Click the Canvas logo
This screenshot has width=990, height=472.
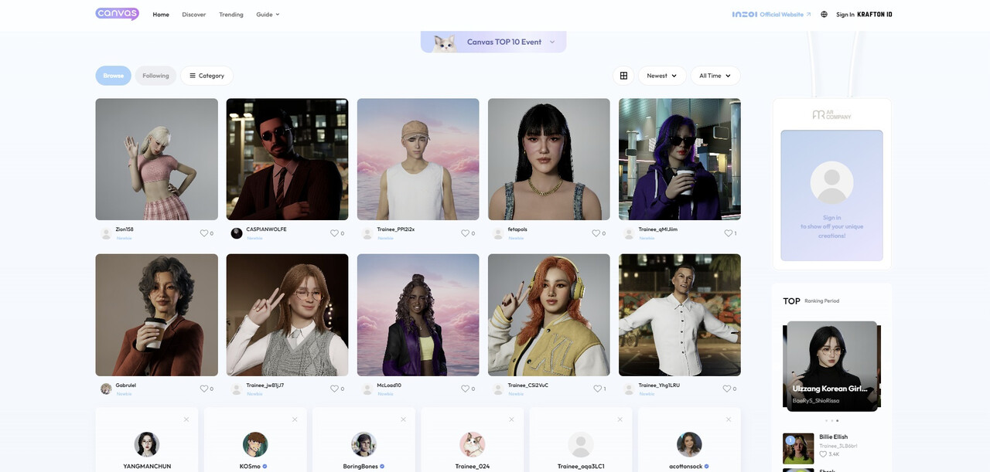tap(117, 14)
